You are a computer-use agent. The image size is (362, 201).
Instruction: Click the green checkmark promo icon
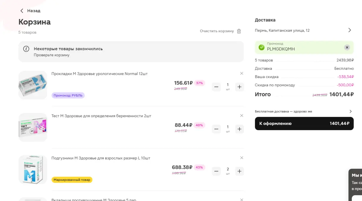(x=262, y=47)
